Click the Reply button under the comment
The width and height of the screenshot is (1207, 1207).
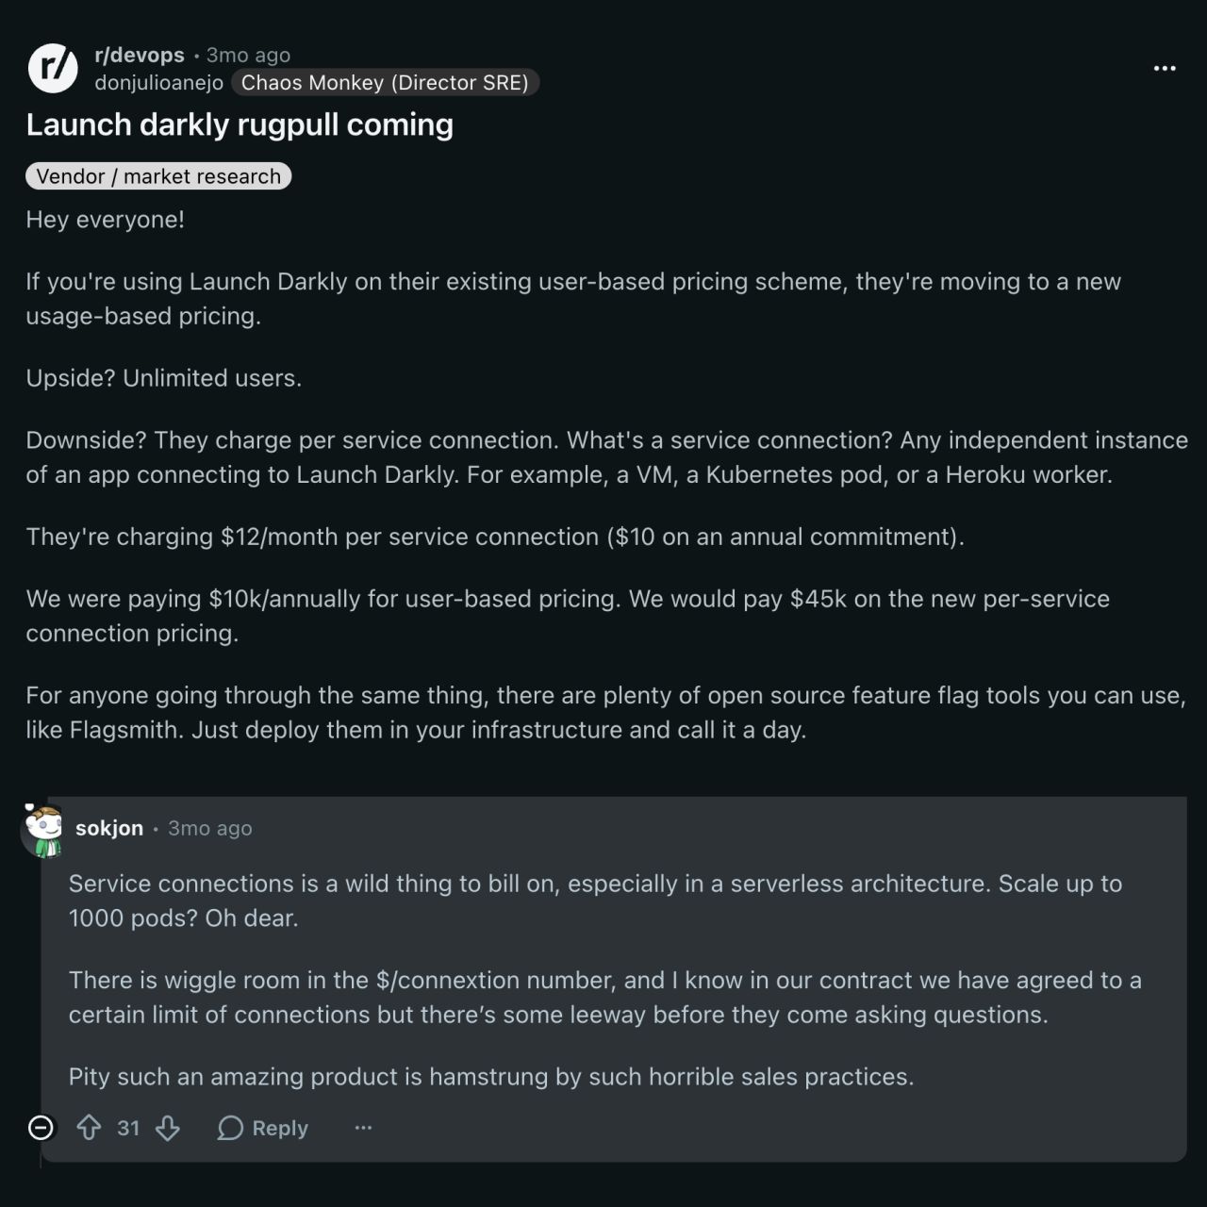pyautogui.click(x=263, y=1128)
